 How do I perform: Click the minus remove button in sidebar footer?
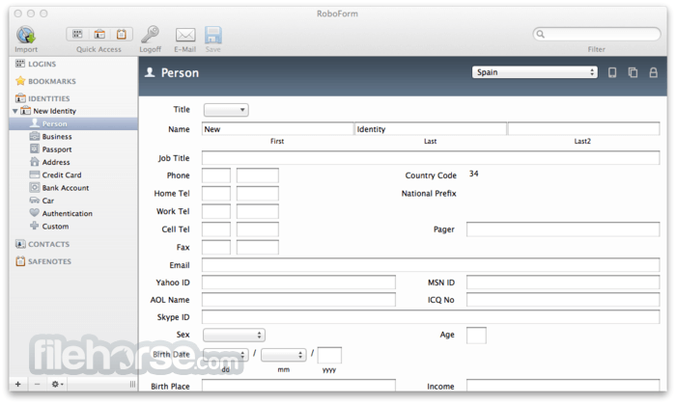point(37,384)
